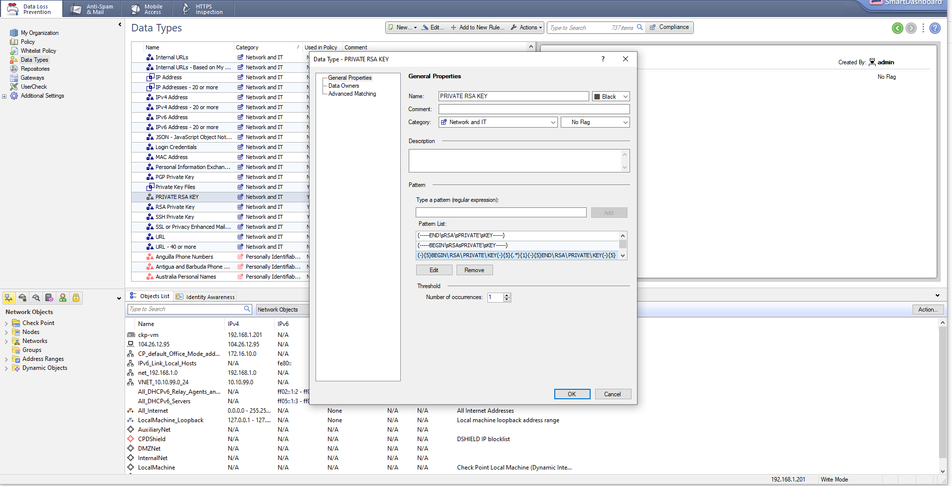This screenshot has height=486, width=952.
Task: Select the Users category icon
Action: [63, 298]
